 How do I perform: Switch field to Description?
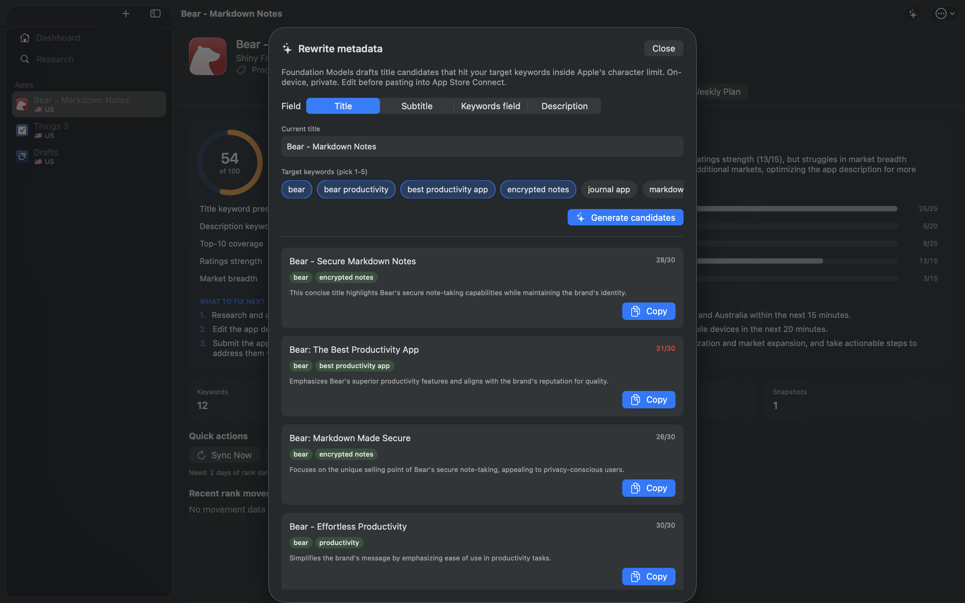click(x=564, y=106)
